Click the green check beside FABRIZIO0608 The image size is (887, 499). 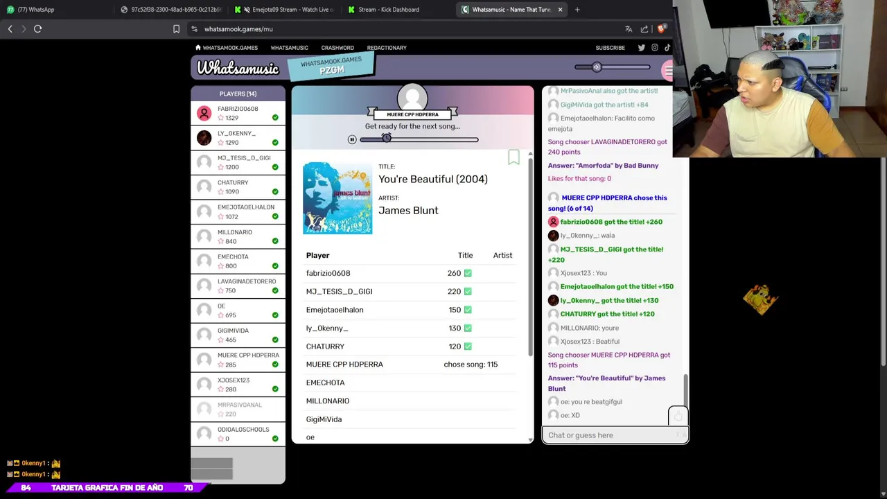[x=275, y=118]
